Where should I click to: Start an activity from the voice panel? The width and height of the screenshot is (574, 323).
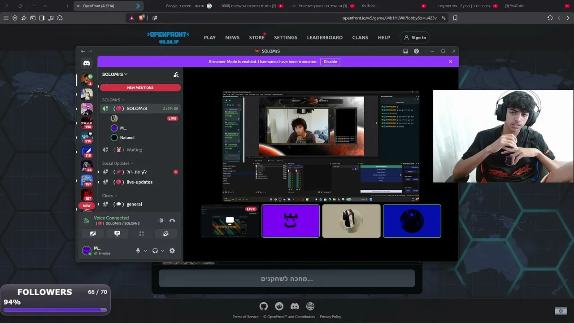141,233
